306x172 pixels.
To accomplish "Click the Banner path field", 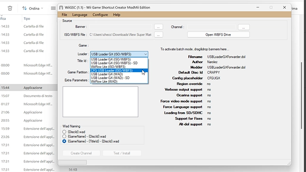I will pyautogui.click(x=120, y=27).
